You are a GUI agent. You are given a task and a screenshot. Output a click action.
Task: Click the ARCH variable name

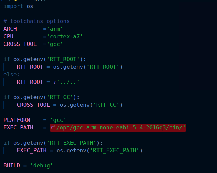(10, 29)
